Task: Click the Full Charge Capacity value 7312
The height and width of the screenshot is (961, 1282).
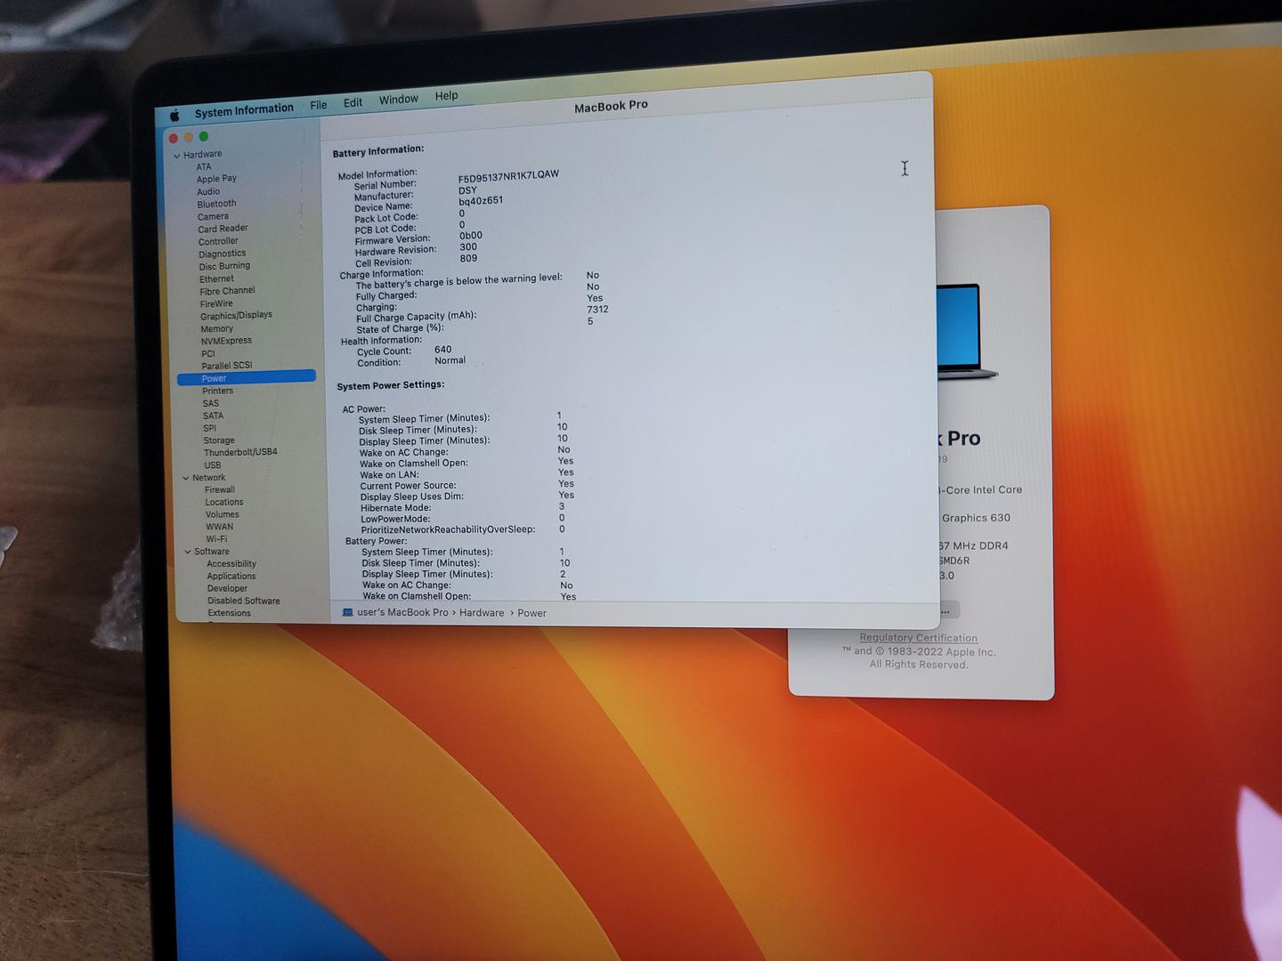Action: pos(597,310)
